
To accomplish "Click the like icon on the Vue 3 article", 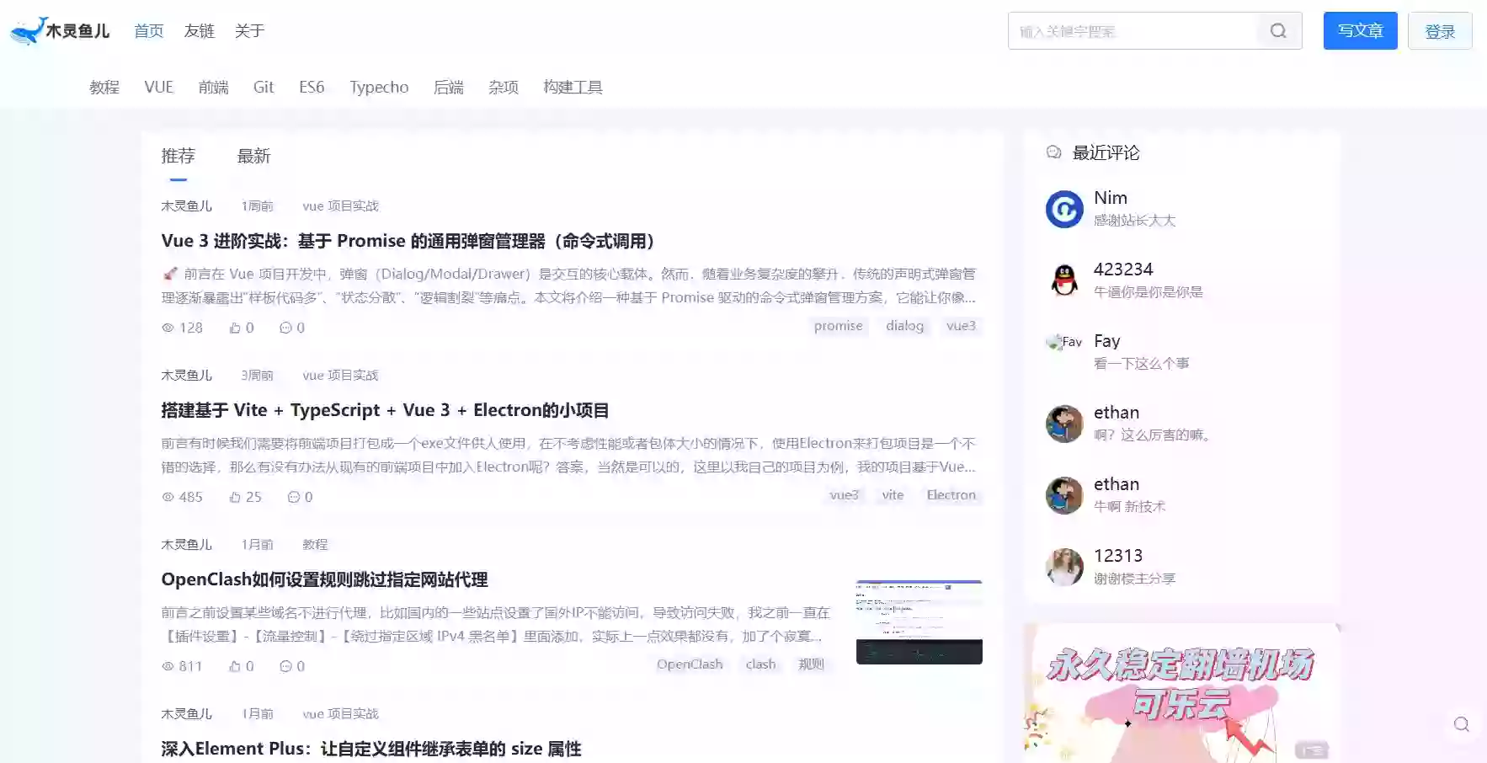I will 236,328.
